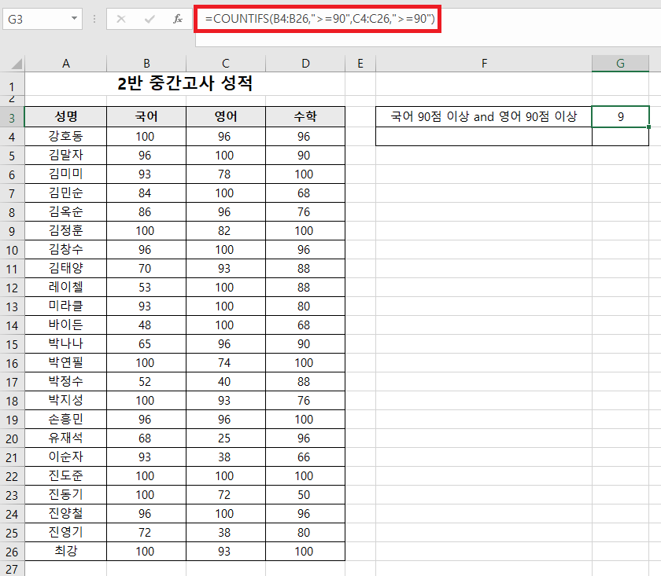Click the name cell 진도준
The height and width of the screenshot is (576, 661).
point(66,475)
